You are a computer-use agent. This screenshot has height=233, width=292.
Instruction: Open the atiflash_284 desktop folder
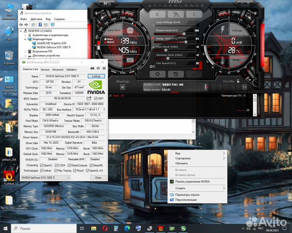9,154
